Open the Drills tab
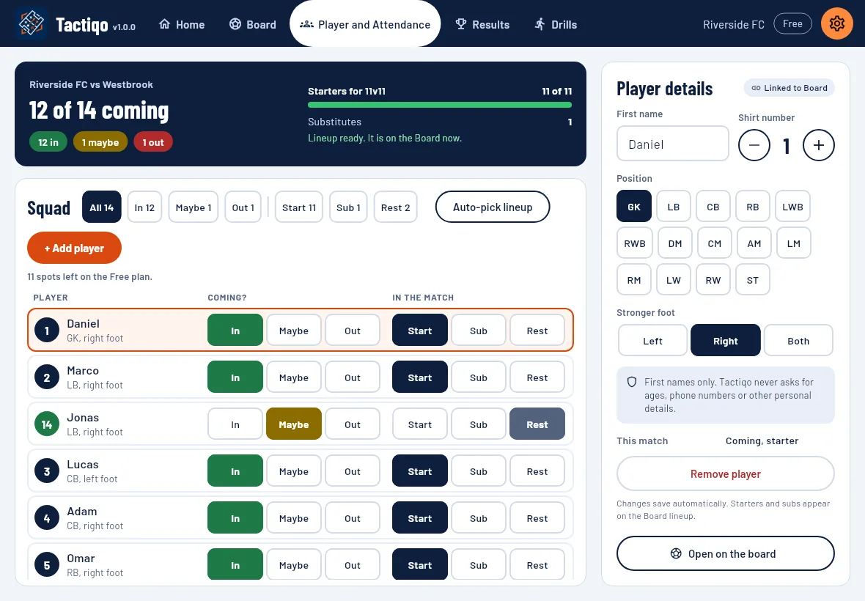Screen dimensions: 865x601 tap(556, 24)
